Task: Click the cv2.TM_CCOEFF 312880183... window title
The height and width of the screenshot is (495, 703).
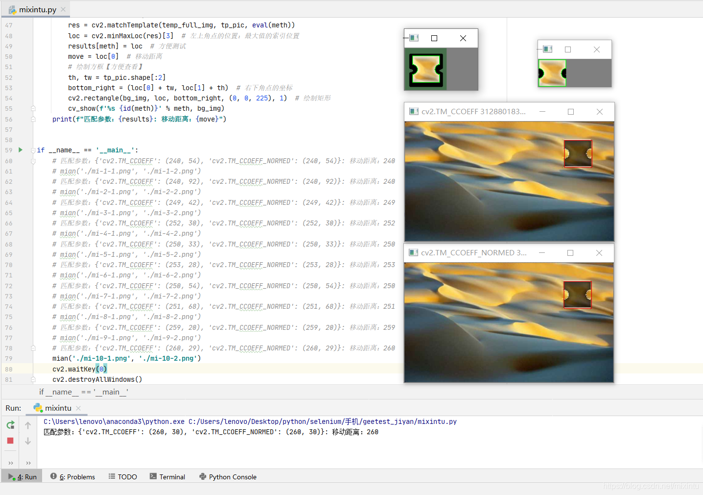Action: [474, 111]
